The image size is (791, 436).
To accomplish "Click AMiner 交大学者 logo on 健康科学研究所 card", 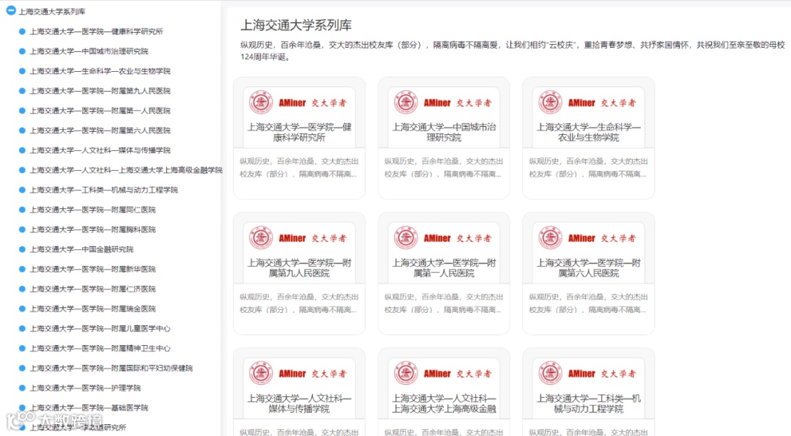I will 313,103.
